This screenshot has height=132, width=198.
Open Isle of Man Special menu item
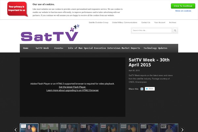pyautogui.click(x=80, y=48)
